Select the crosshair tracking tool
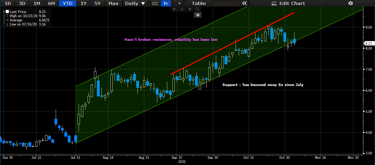 pos(174,9)
